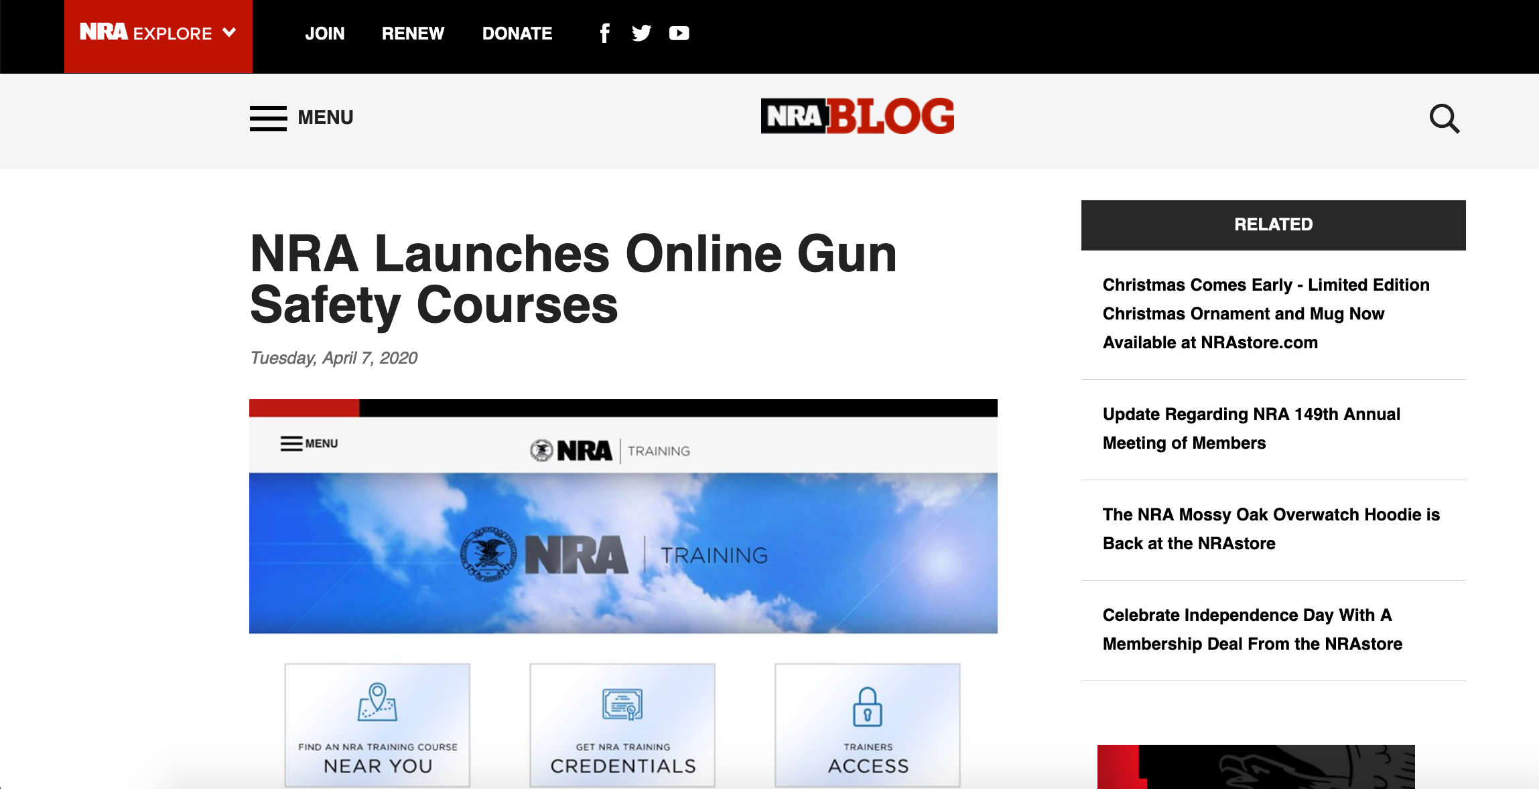The image size is (1539, 789).
Task: Open the Join link
Action: click(325, 33)
